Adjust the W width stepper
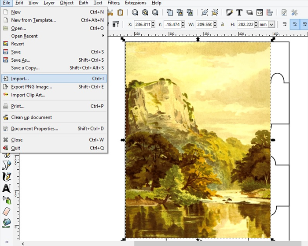This screenshot has width=308, height=246. [x=215, y=24]
